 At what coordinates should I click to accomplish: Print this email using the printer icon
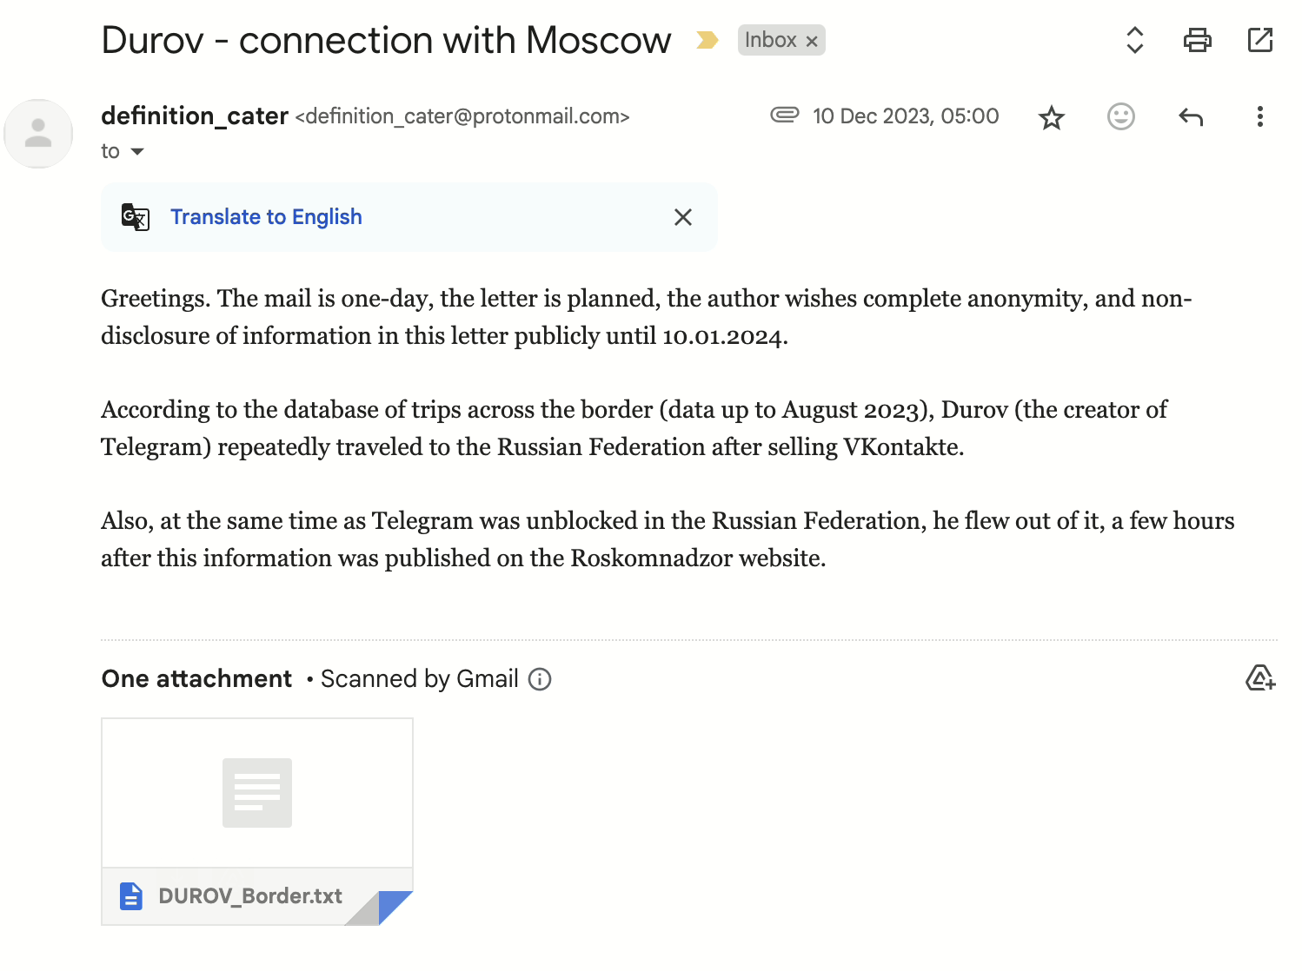(1197, 40)
